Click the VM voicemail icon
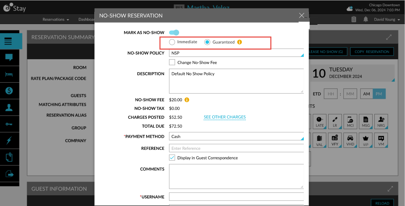 [x=381, y=140]
